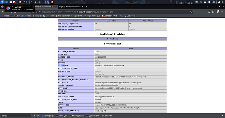Image resolution: width=225 pixels, height=118 pixels.
Task: Switch to workspace 1
Action: [x=32, y=2]
